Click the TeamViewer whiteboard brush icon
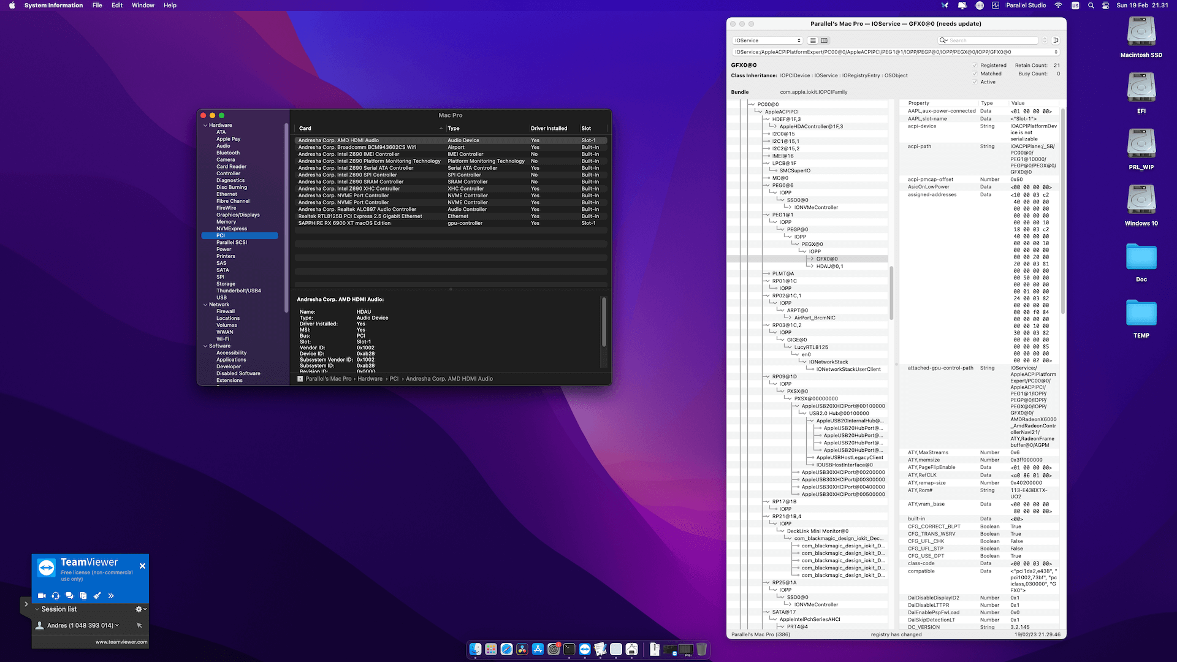Screen dimensions: 1177x662 97,596
